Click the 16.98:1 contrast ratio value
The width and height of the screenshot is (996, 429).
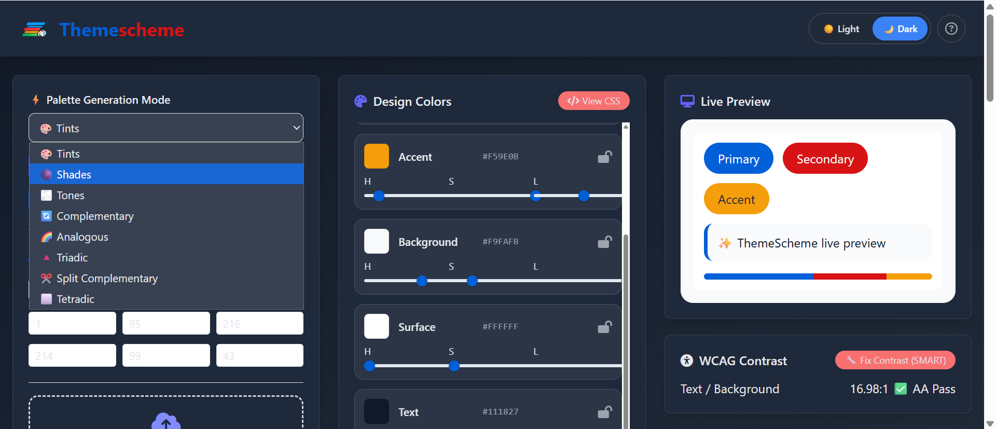click(869, 389)
